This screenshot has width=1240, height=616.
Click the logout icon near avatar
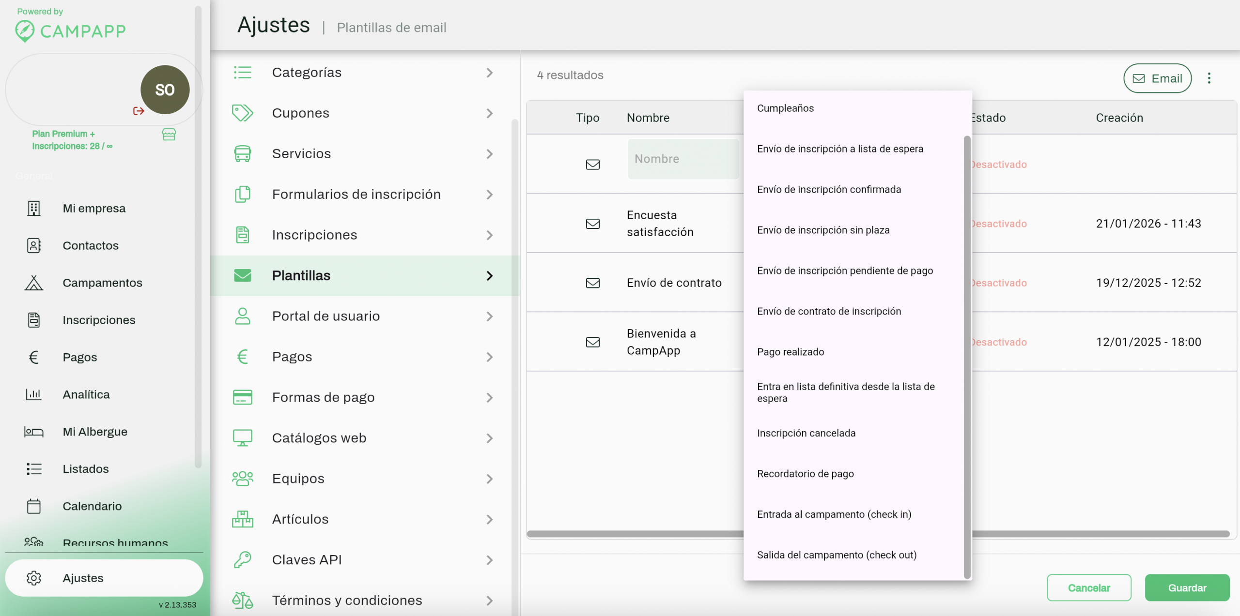pos(139,111)
